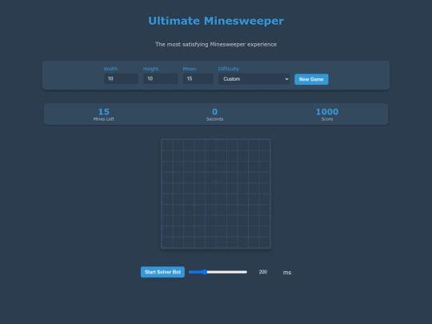The height and width of the screenshot is (324, 432).
Task: Reveal the bottom-right cell of the minesweeper grid
Action: 265,242
